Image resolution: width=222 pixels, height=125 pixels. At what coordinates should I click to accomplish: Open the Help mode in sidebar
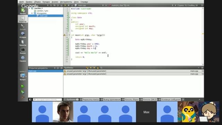[23, 59]
